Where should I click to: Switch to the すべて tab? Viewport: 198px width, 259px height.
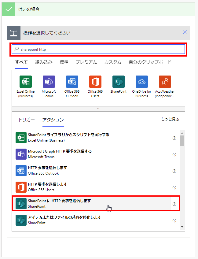[21, 62]
